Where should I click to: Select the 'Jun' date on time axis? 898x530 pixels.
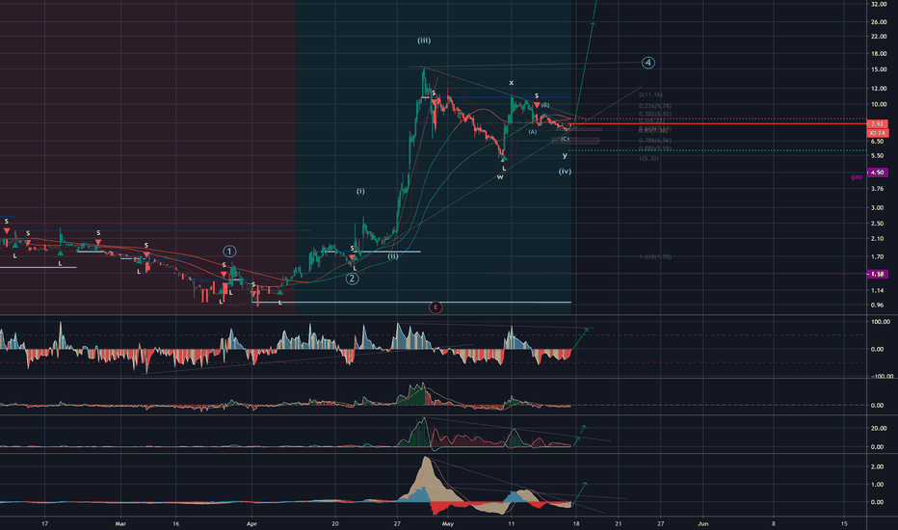click(703, 523)
